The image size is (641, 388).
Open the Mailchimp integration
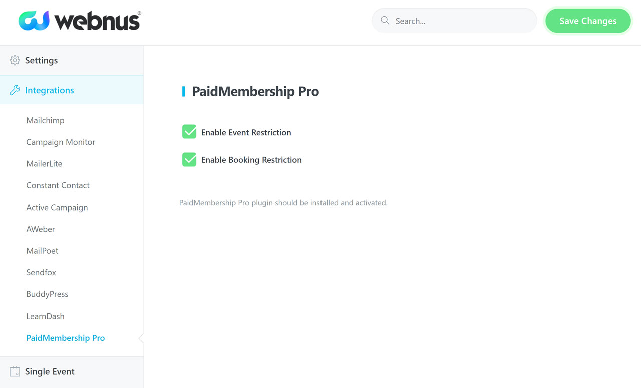click(45, 120)
